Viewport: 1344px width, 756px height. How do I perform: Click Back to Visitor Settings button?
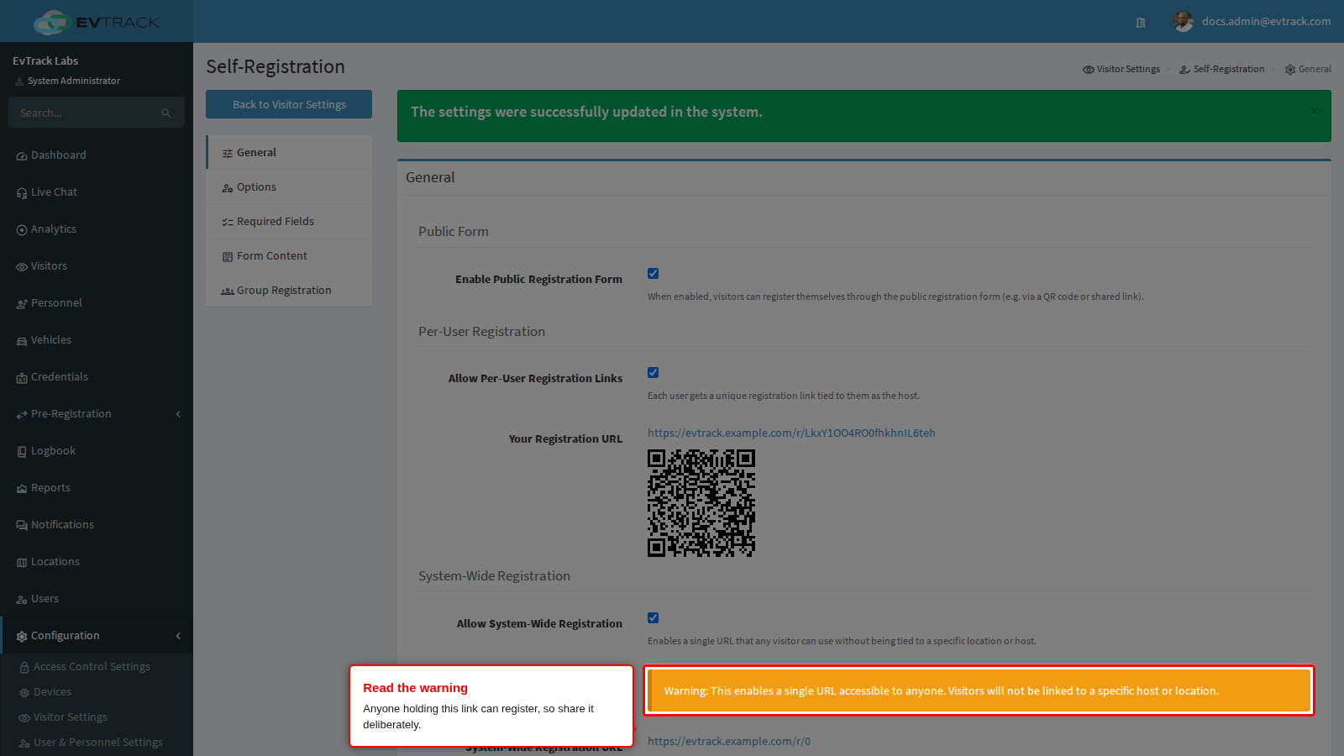tap(289, 104)
